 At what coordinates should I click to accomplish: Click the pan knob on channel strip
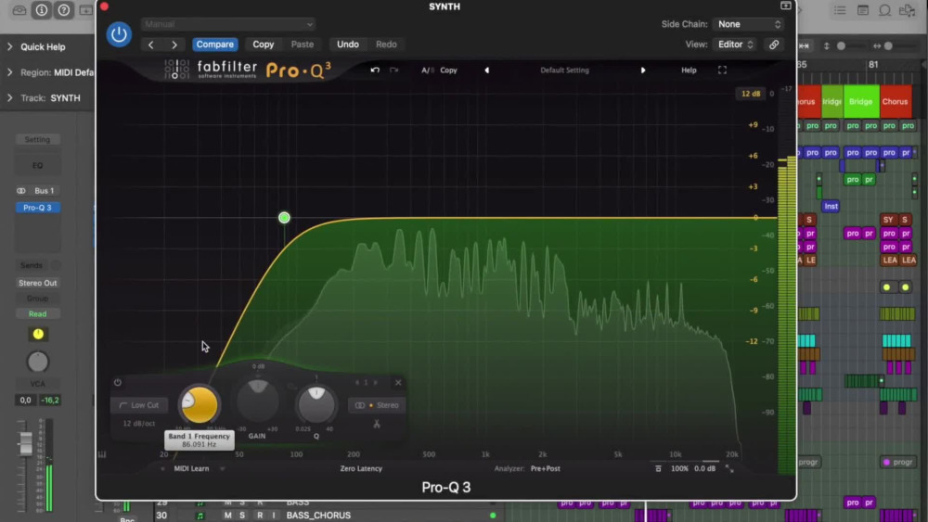(x=38, y=362)
